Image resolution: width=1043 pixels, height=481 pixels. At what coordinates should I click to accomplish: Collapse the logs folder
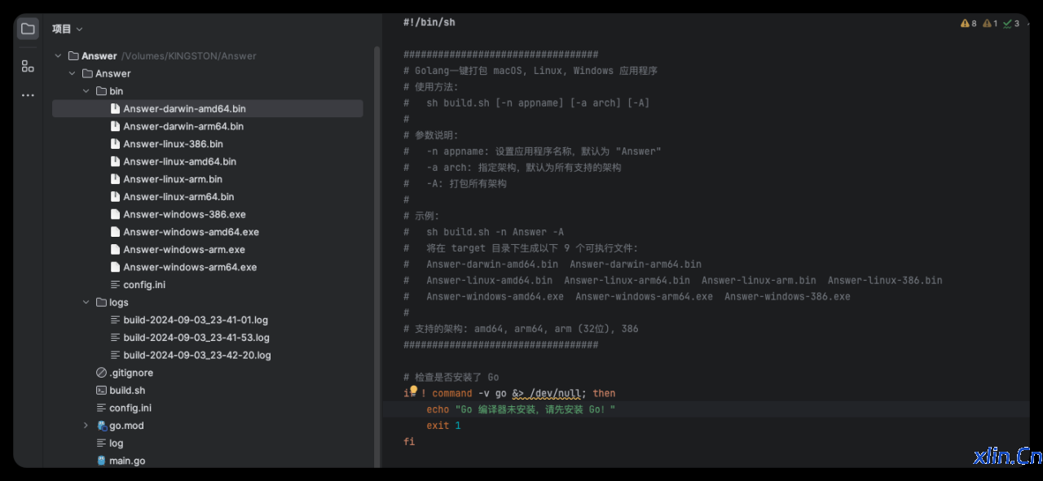[x=86, y=302]
